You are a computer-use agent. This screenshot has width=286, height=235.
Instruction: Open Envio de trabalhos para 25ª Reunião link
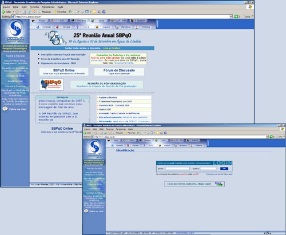tap(60, 59)
